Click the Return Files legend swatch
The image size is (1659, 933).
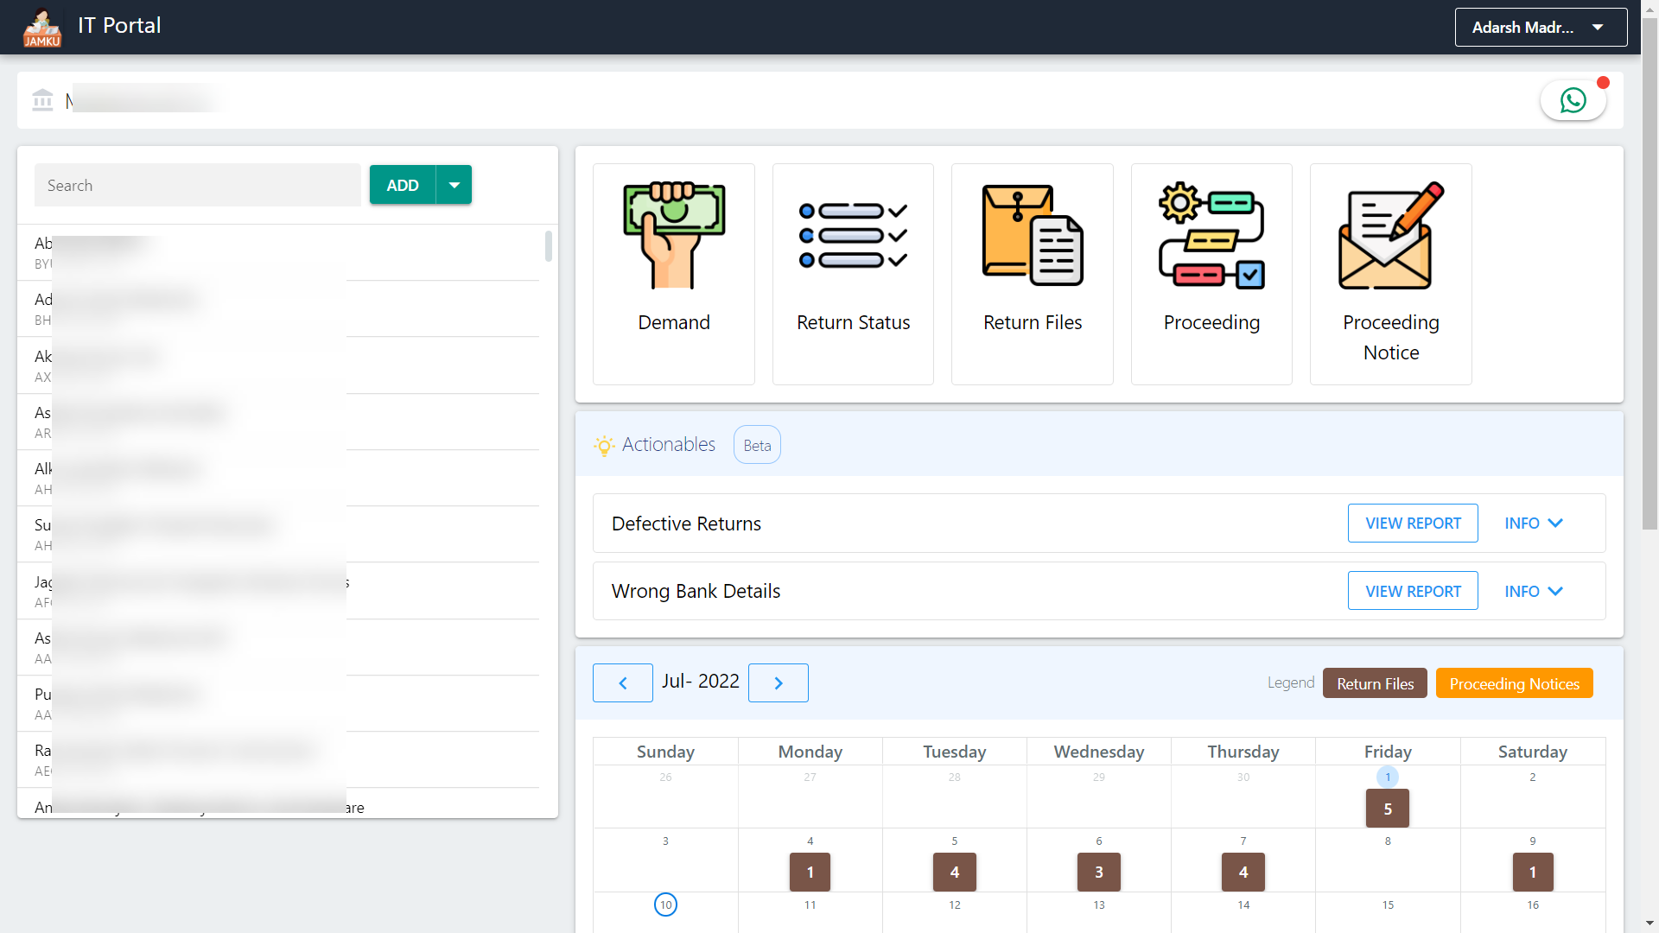[1374, 683]
